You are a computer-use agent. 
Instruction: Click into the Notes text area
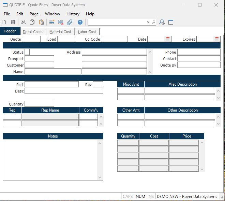coord(50,160)
